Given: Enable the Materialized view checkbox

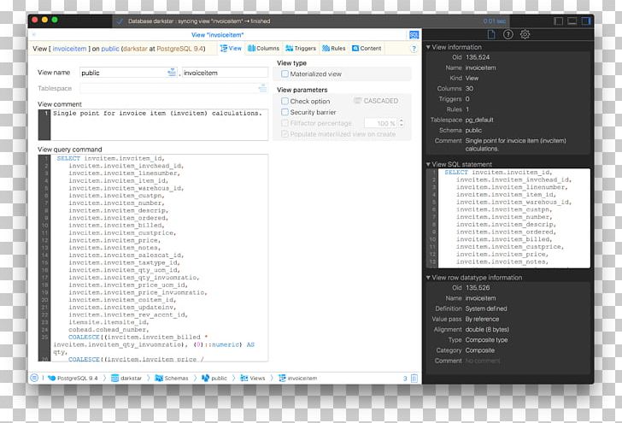Looking at the screenshot, I should click(285, 74).
